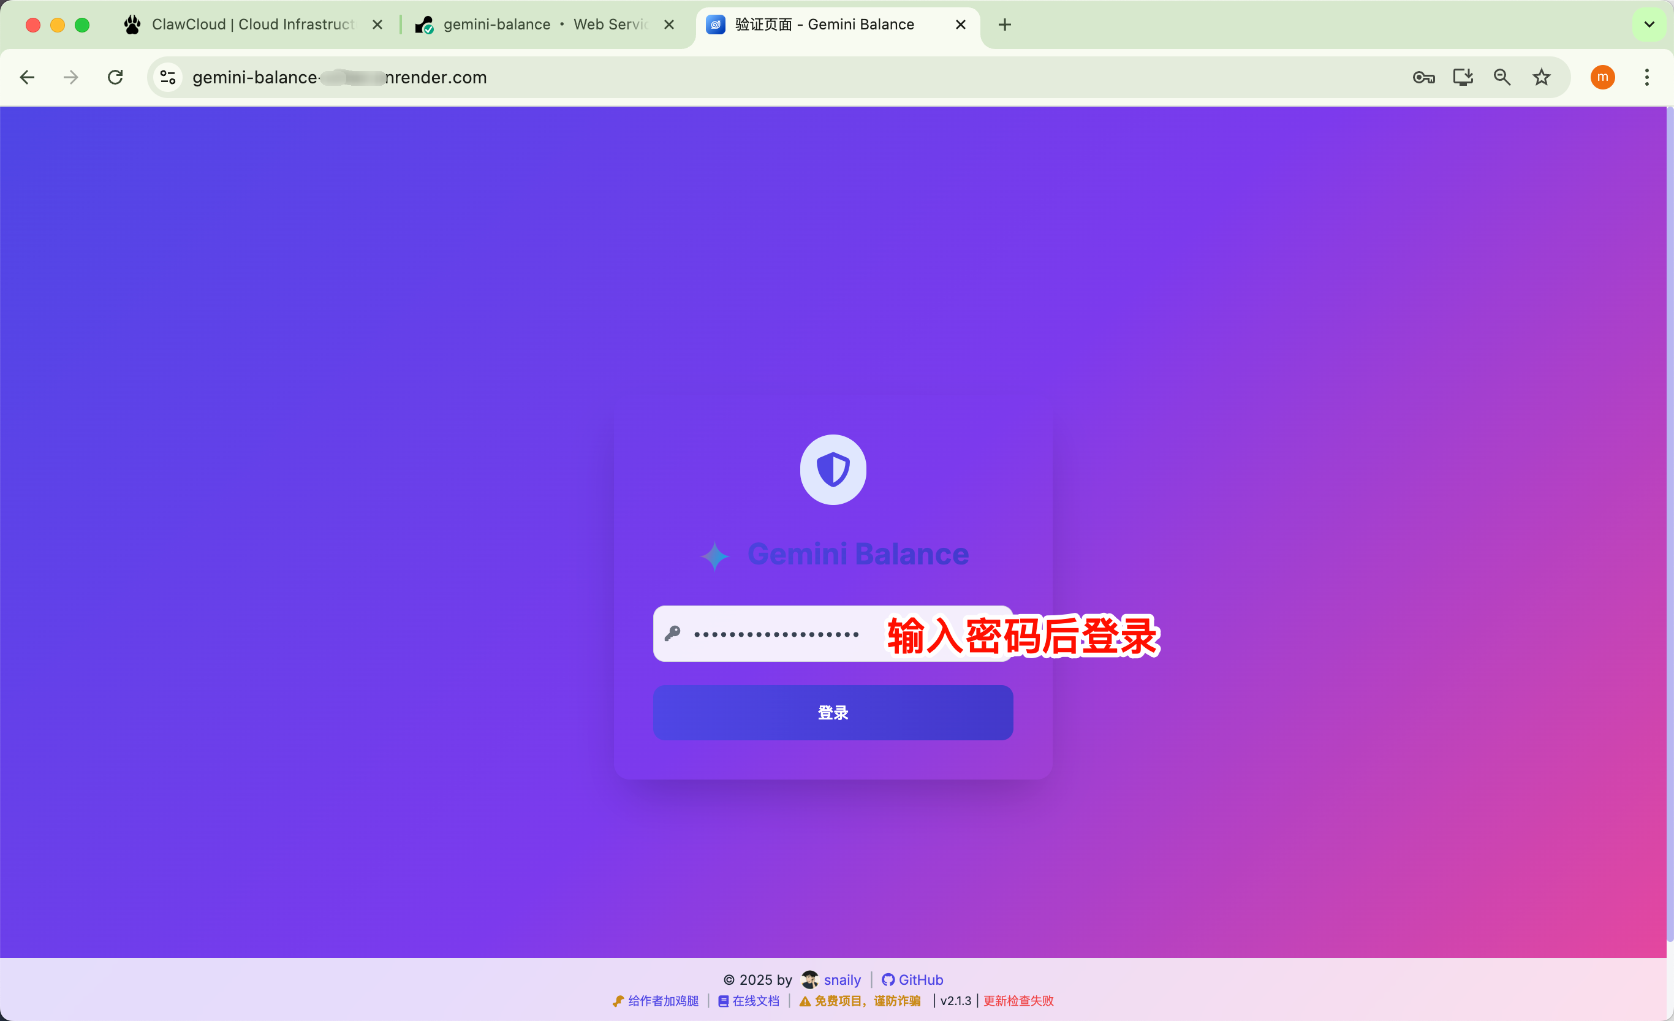Open the site information icon
This screenshot has width=1674, height=1021.
tap(168, 77)
